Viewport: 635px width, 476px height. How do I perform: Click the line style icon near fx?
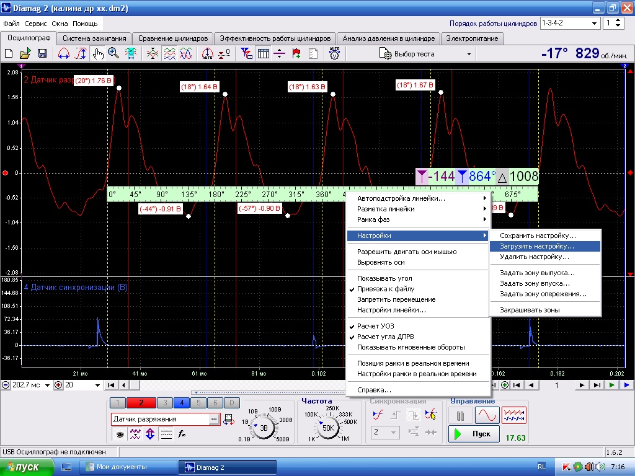[166, 434]
